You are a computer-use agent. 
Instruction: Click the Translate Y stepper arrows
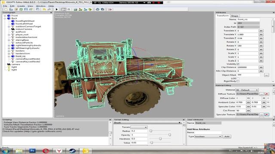(x=261, y=35)
